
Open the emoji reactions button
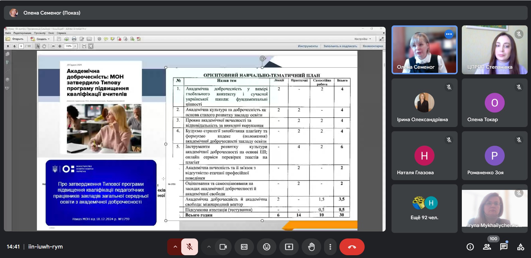[x=267, y=247]
